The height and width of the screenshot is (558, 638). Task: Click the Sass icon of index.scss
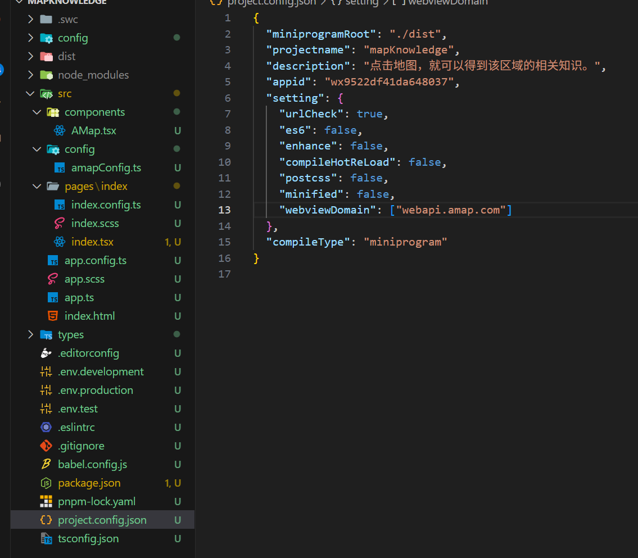(60, 223)
